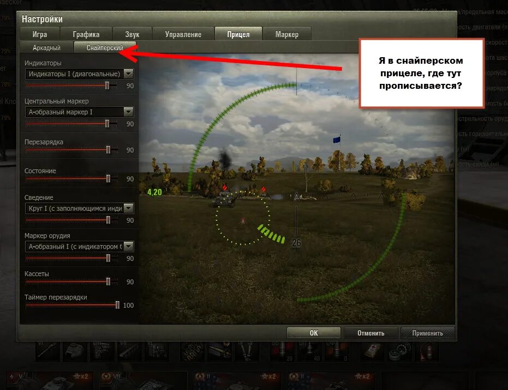
Task: Select the tier V tank in carousel
Action: coord(50,381)
